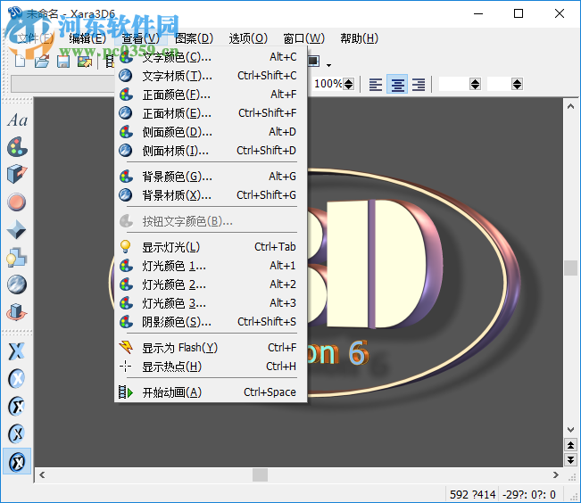This screenshot has width=581, height=503.
Task: Align text center
Action: coord(397,85)
